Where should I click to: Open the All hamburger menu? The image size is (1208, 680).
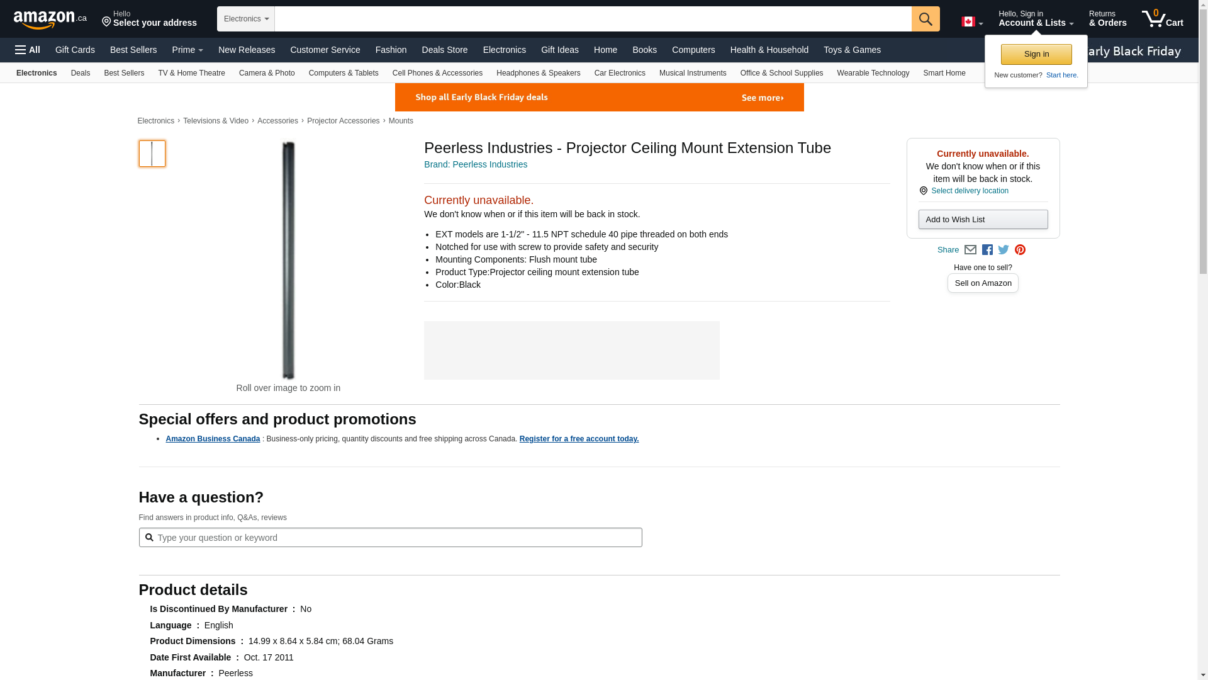tap(28, 50)
